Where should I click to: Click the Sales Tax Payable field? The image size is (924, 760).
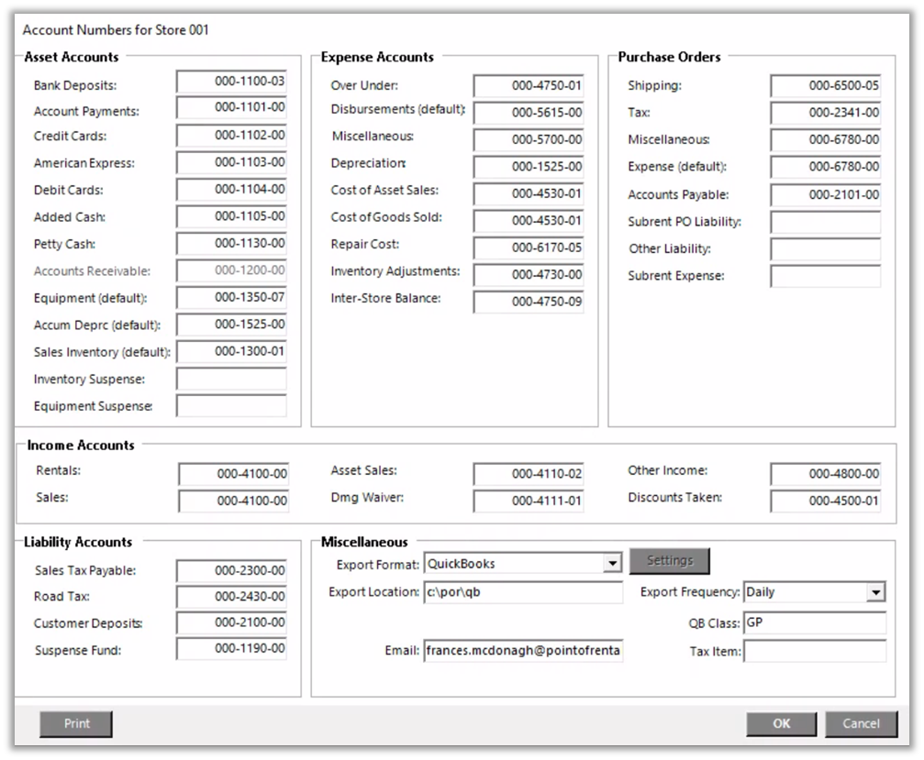click(x=231, y=570)
